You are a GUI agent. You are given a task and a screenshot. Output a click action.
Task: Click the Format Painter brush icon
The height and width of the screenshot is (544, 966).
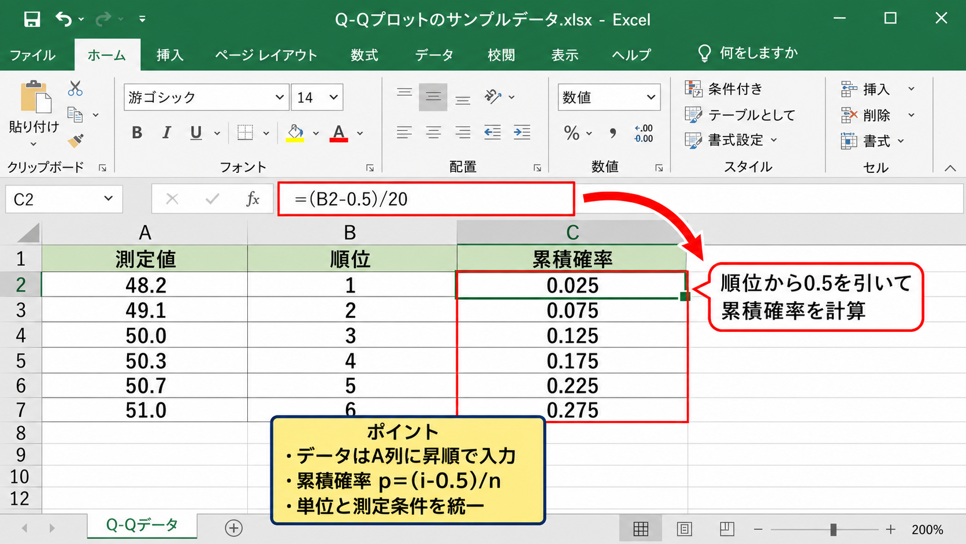click(x=75, y=140)
